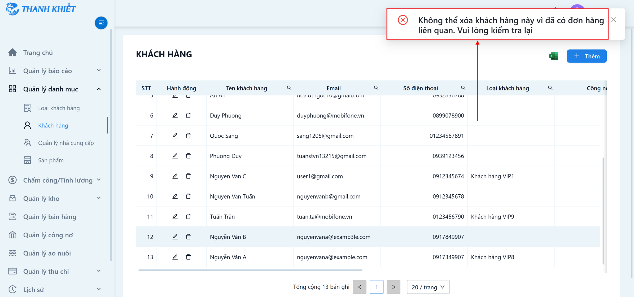The height and width of the screenshot is (297, 634).
Task: Open Sản phẩm submenu item
Action: click(51, 160)
